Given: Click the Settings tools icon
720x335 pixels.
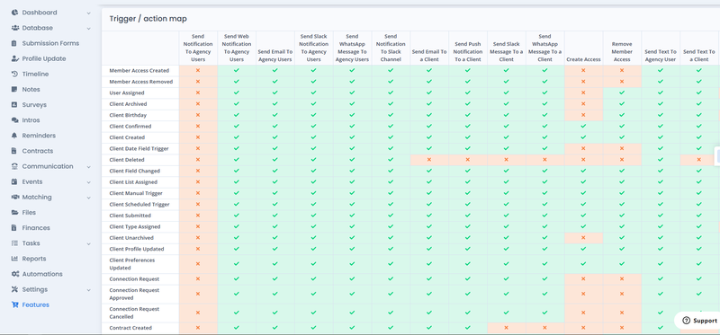Looking at the screenshot, I should (x=14, y=289).
